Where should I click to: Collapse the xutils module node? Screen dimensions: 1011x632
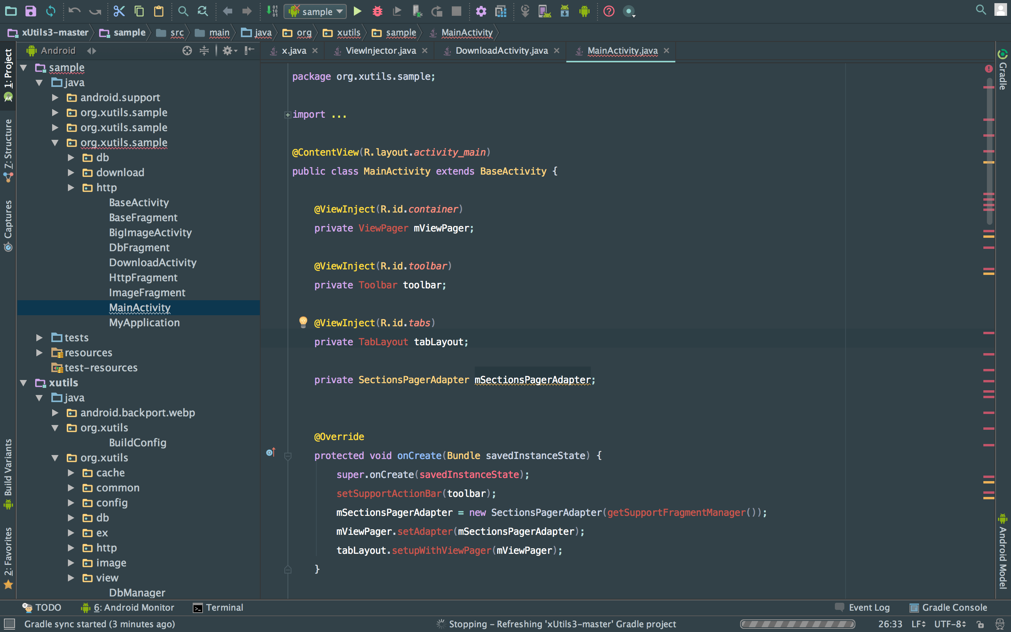point(23,383)
